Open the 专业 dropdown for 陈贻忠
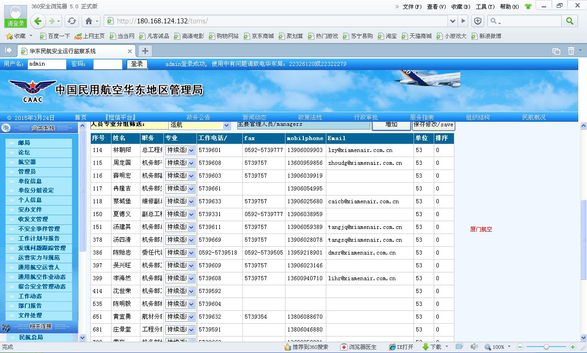 tap(191, 253)
